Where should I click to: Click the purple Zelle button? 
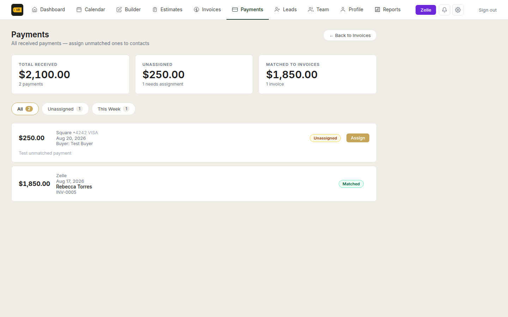pyautogui.click(x=425, y=10)
